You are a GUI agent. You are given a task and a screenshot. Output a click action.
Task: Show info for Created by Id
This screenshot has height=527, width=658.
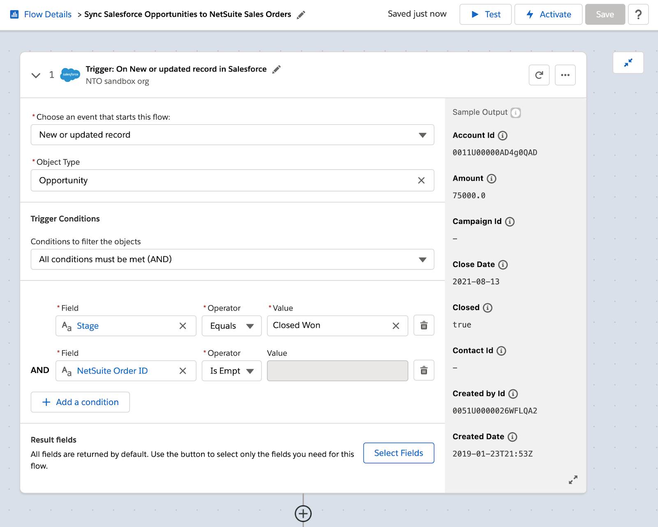pyautogui.click(x=513, y=394)
